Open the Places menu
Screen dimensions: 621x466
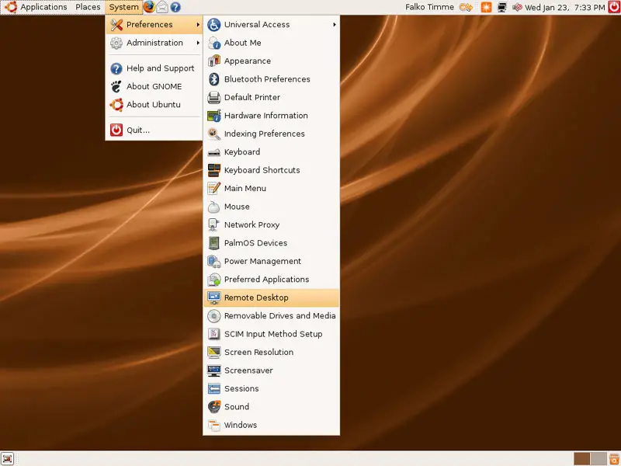point(88,7)
